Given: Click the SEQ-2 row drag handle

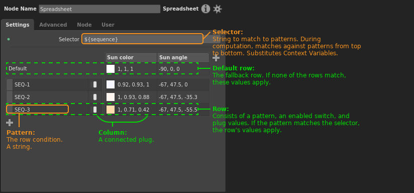Looking at the screenshot, I should pos(10,97).
